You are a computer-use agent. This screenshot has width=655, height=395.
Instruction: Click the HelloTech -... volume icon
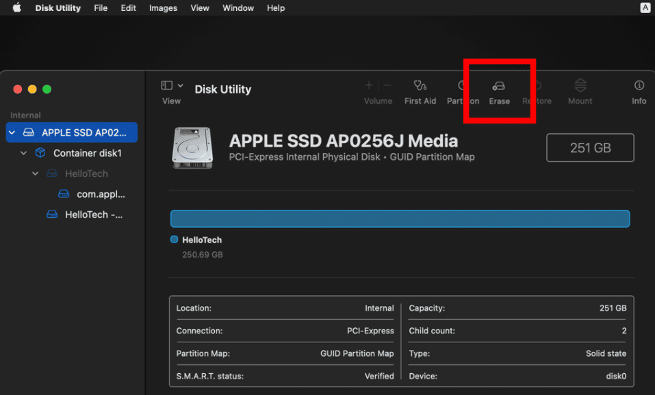[52, 215]
